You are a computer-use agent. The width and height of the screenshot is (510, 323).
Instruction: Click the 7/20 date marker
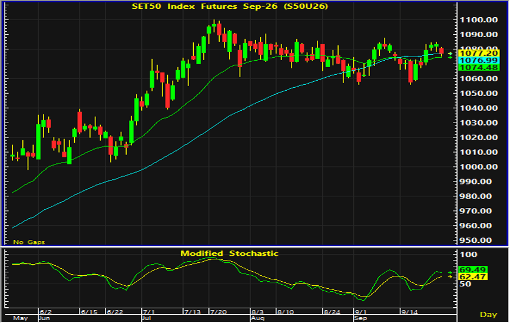(218, 312)
